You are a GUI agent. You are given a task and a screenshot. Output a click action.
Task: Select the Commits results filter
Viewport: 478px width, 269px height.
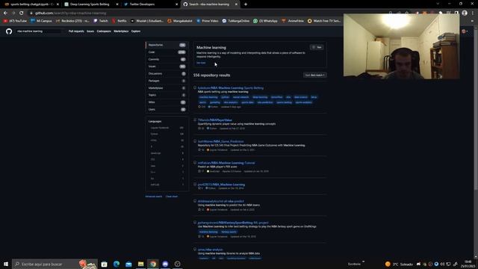[x=167, y=59]
